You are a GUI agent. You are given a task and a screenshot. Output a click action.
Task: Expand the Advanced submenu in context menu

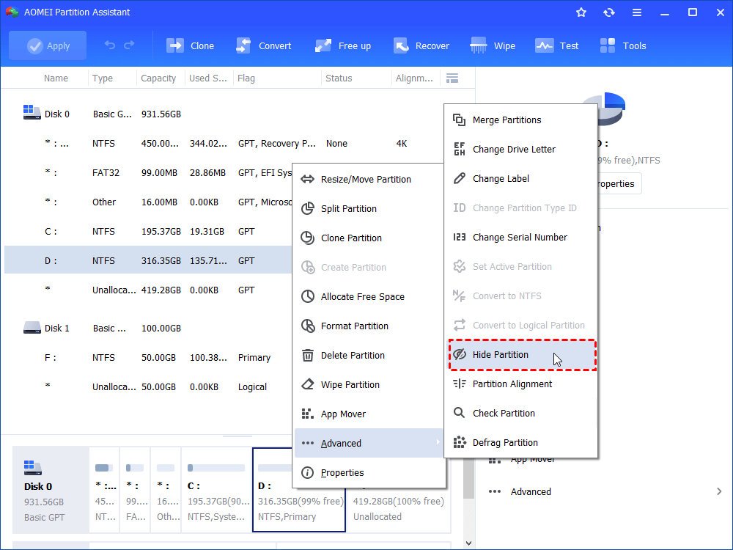click(369, 443)
